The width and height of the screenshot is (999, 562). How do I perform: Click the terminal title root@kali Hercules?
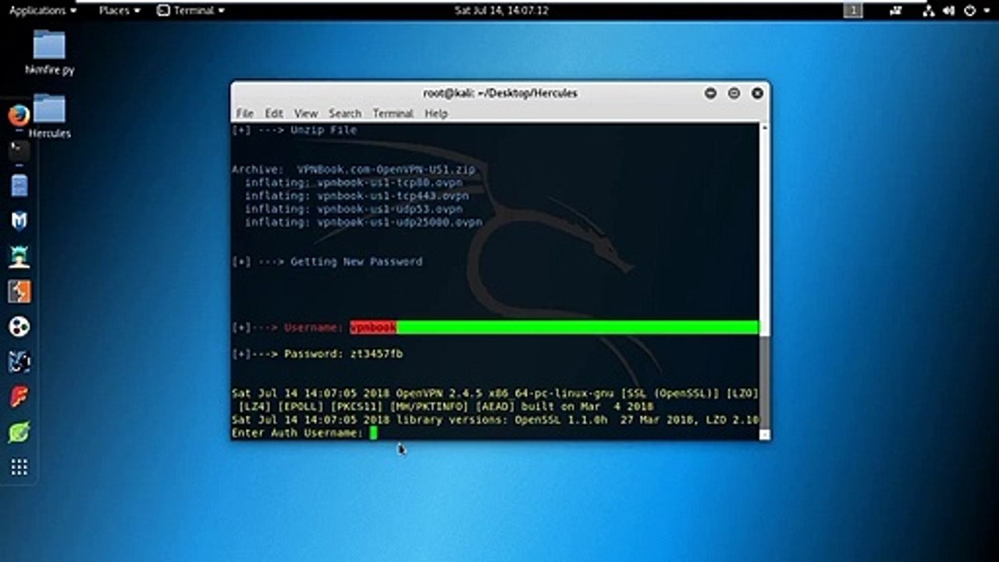point(500,93)
